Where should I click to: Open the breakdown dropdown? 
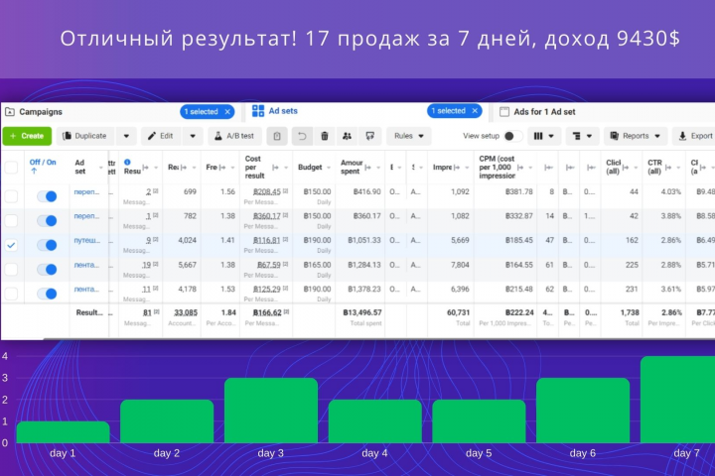point(582,136)
